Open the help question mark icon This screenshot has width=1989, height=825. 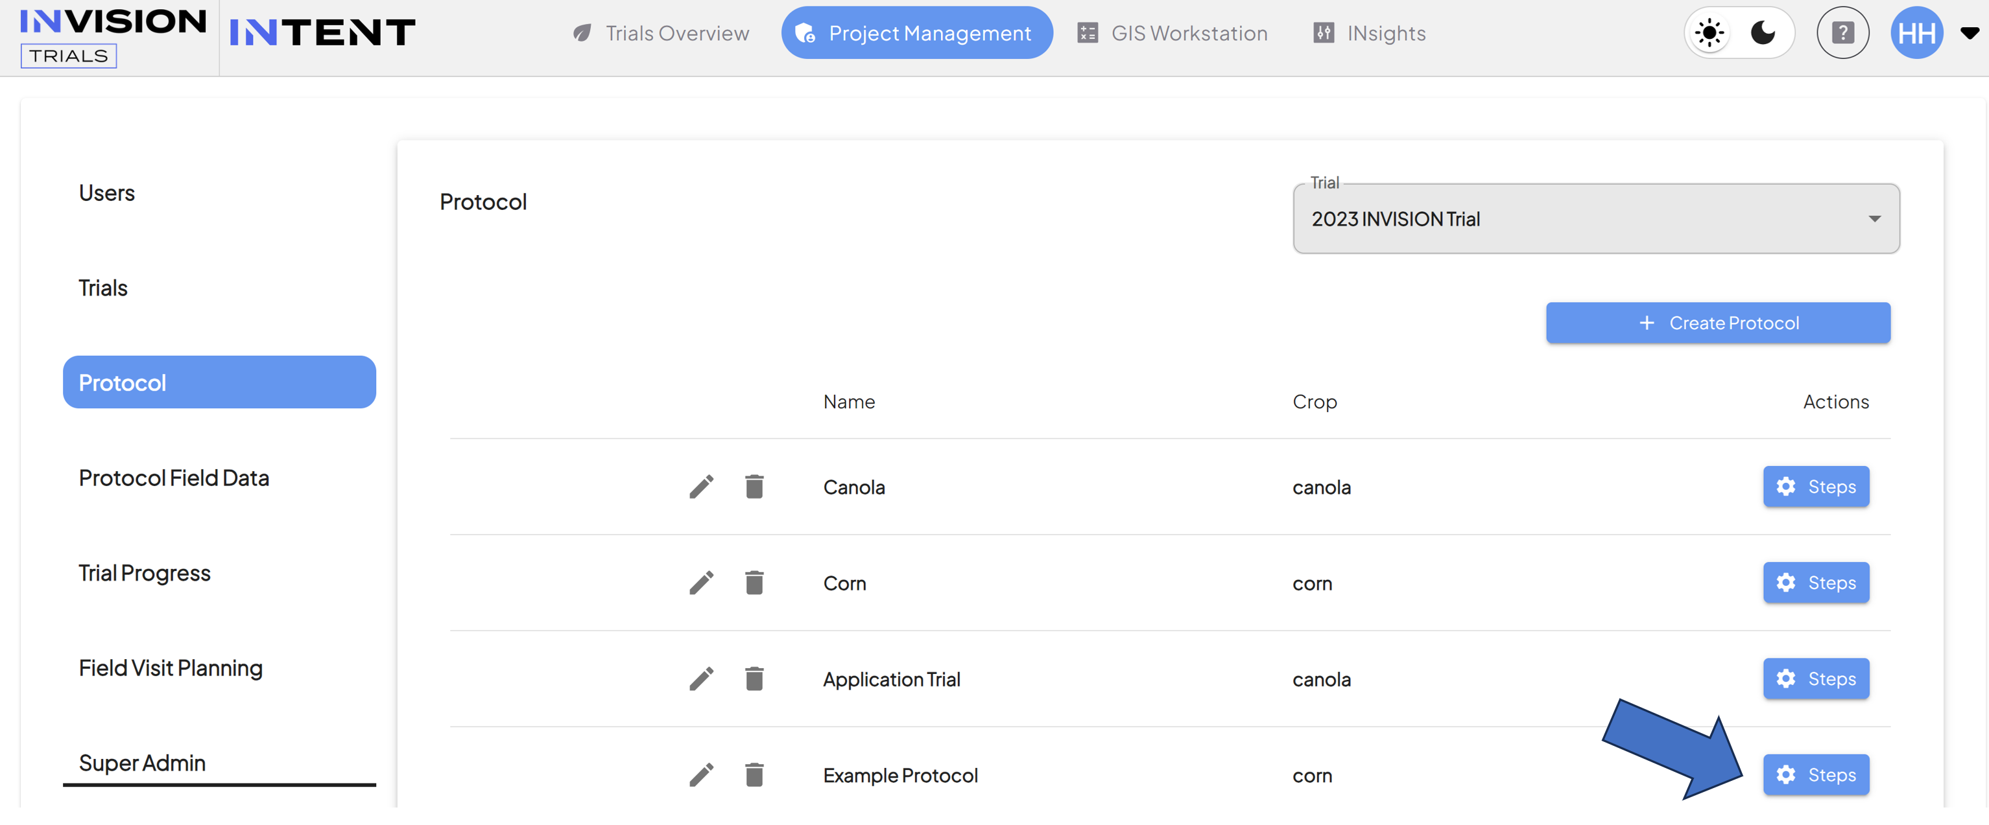[1842, 33]
